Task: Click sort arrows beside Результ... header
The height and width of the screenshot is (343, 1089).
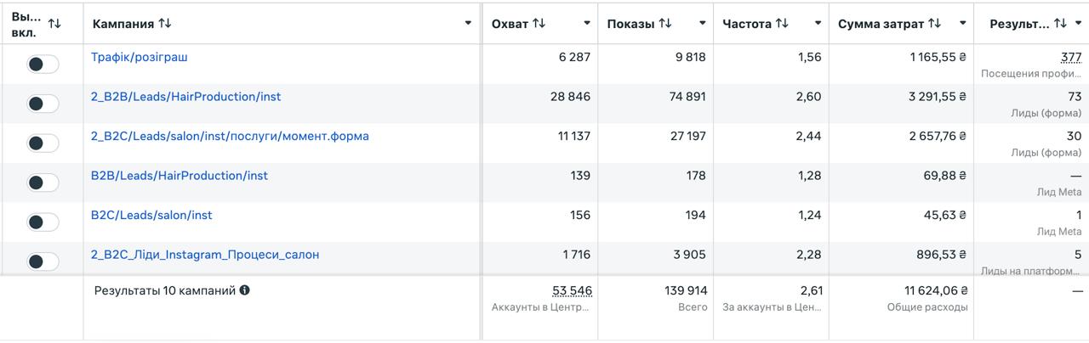Action: (1060, 24)
